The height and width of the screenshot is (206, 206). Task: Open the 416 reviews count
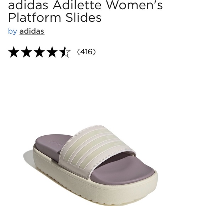(86, 51)
